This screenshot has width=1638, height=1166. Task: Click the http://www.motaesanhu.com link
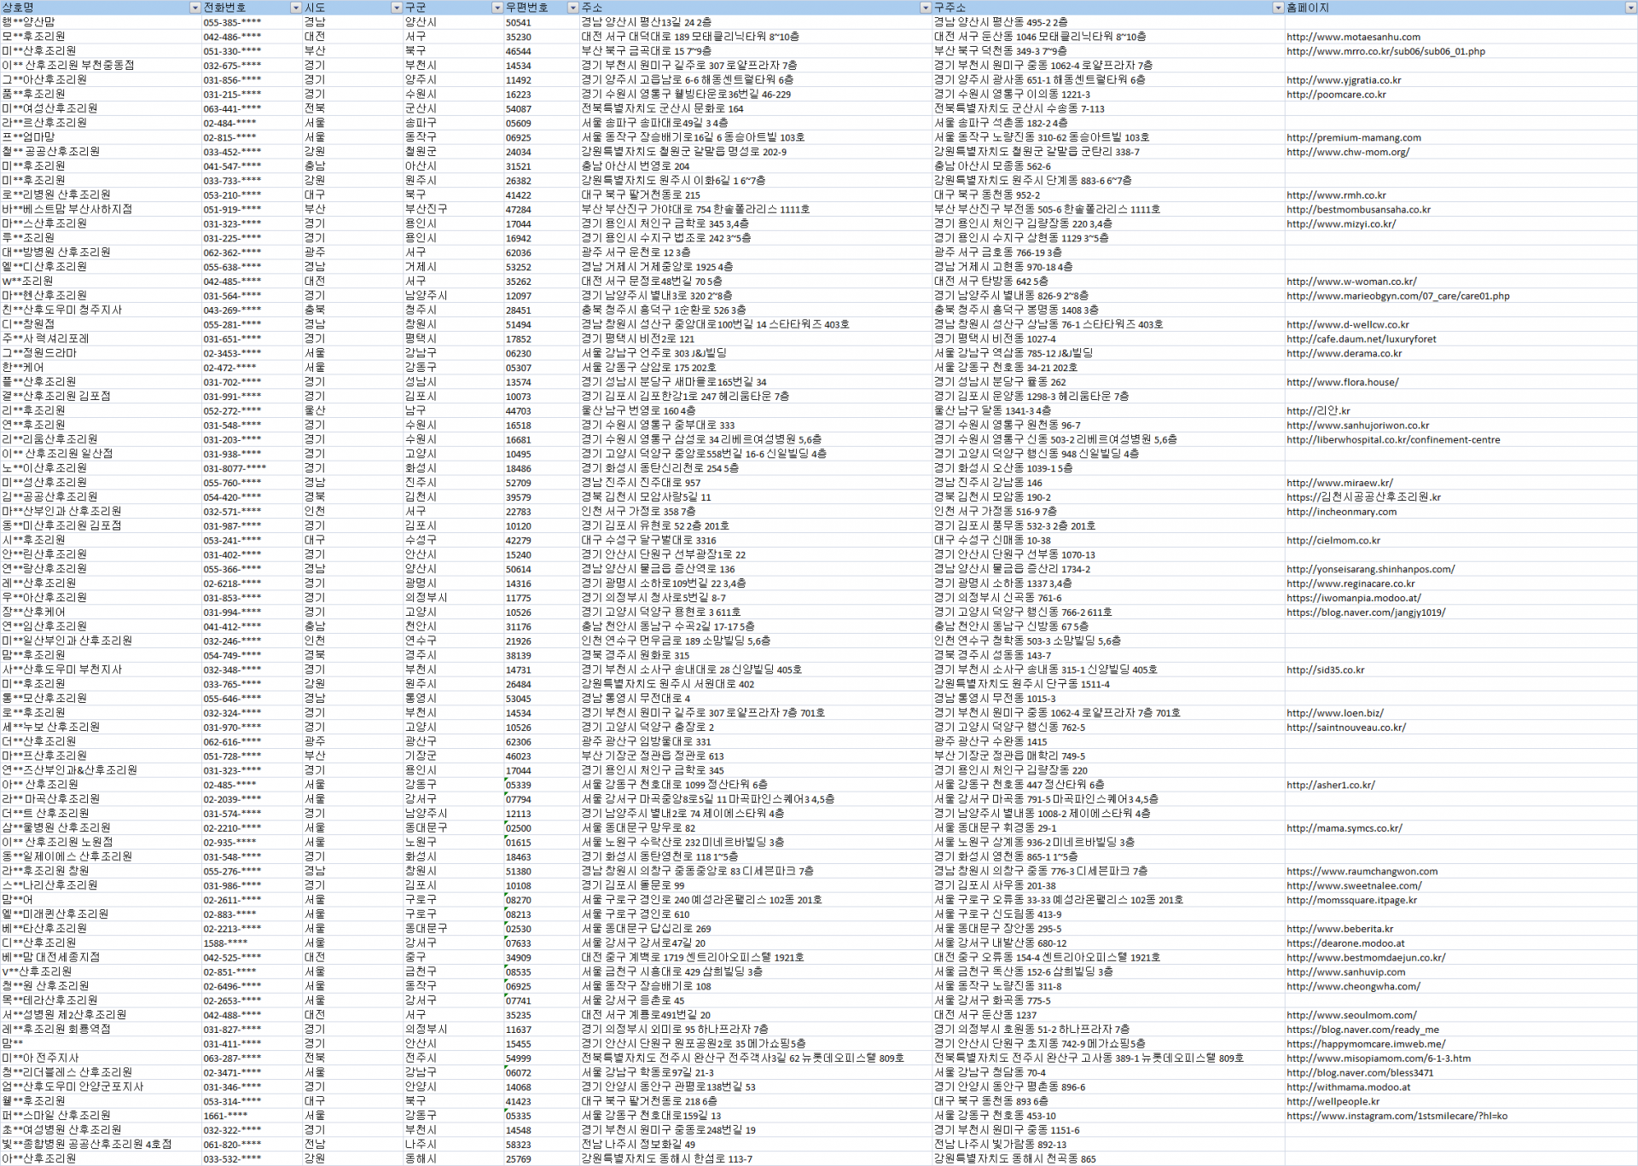click(1353, 37)
